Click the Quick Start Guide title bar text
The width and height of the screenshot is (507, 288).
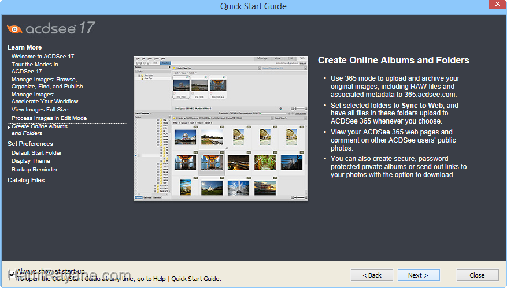click(x=253, y=6)
